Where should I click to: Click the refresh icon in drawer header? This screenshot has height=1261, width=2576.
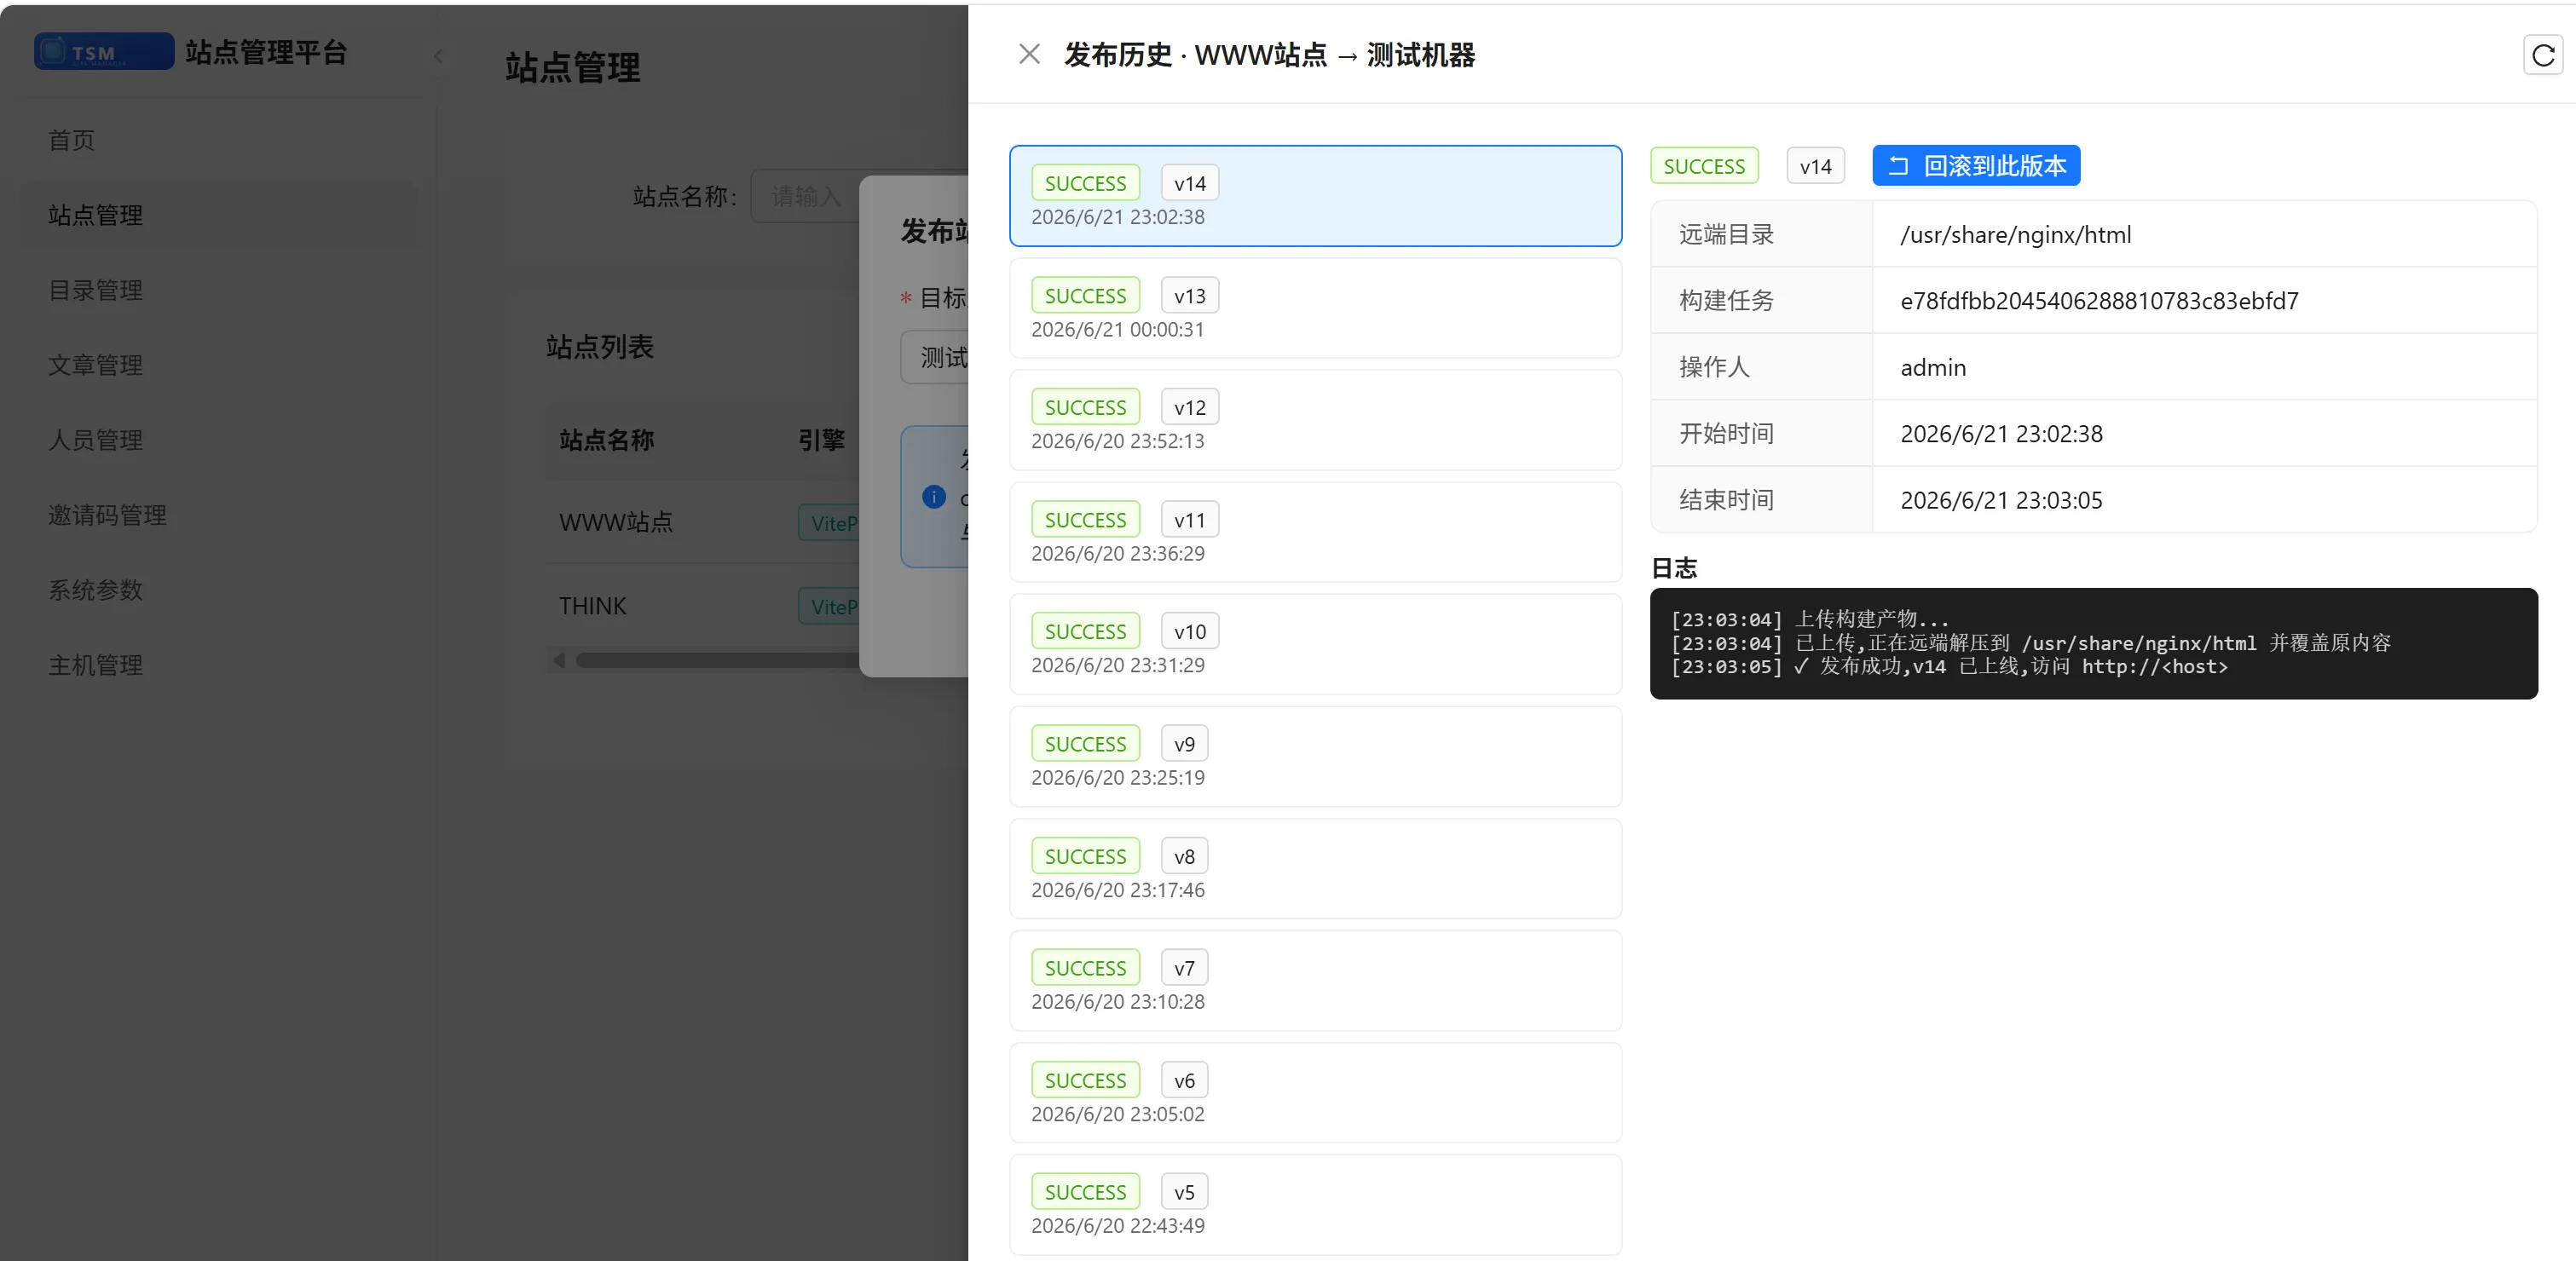click(2543, 55)
